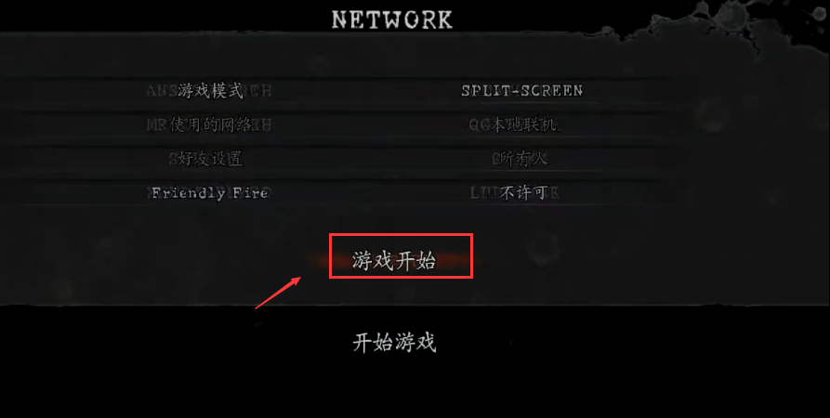Click the faded R letter after 不许可
Screen dimensions: 830x418
tap(554, 193)
